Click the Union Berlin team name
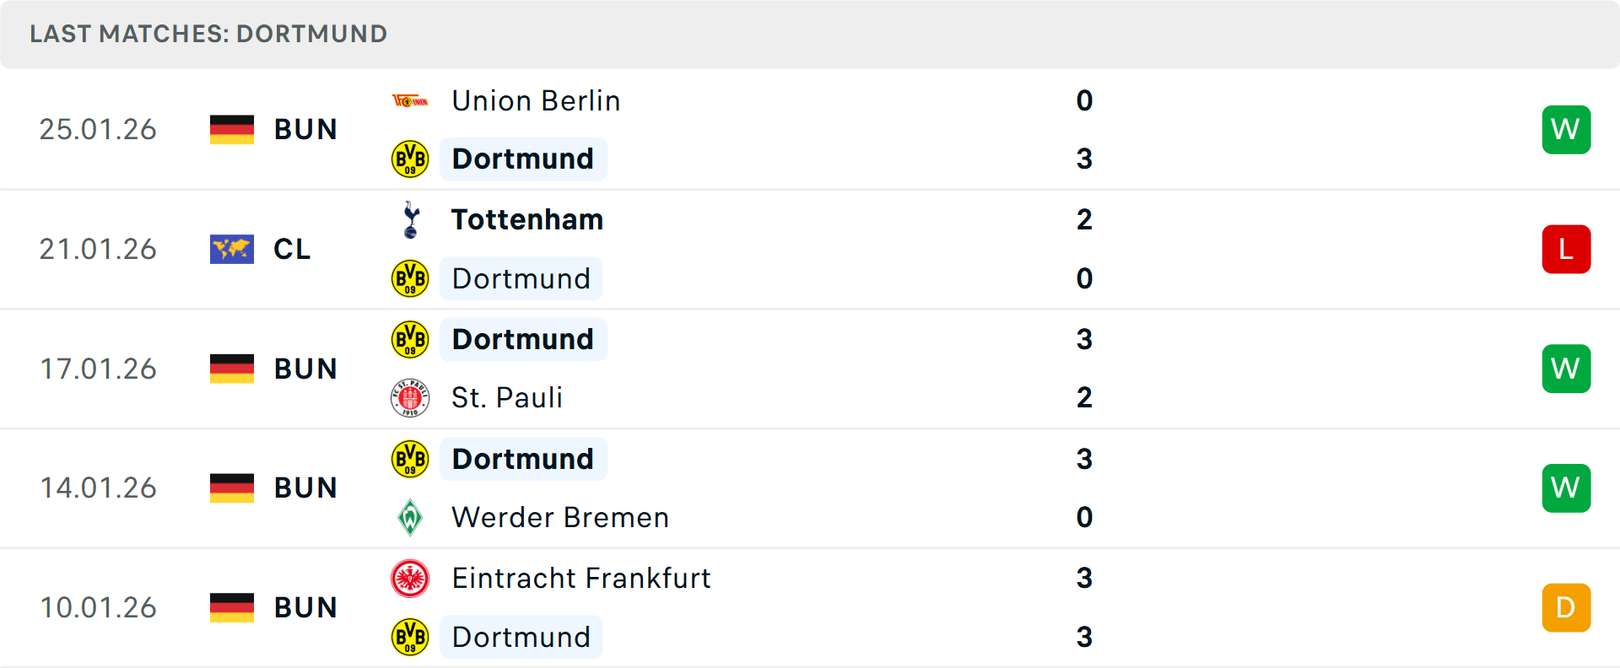This screenshot has height=668, width=1620. [x=535, y=100]
